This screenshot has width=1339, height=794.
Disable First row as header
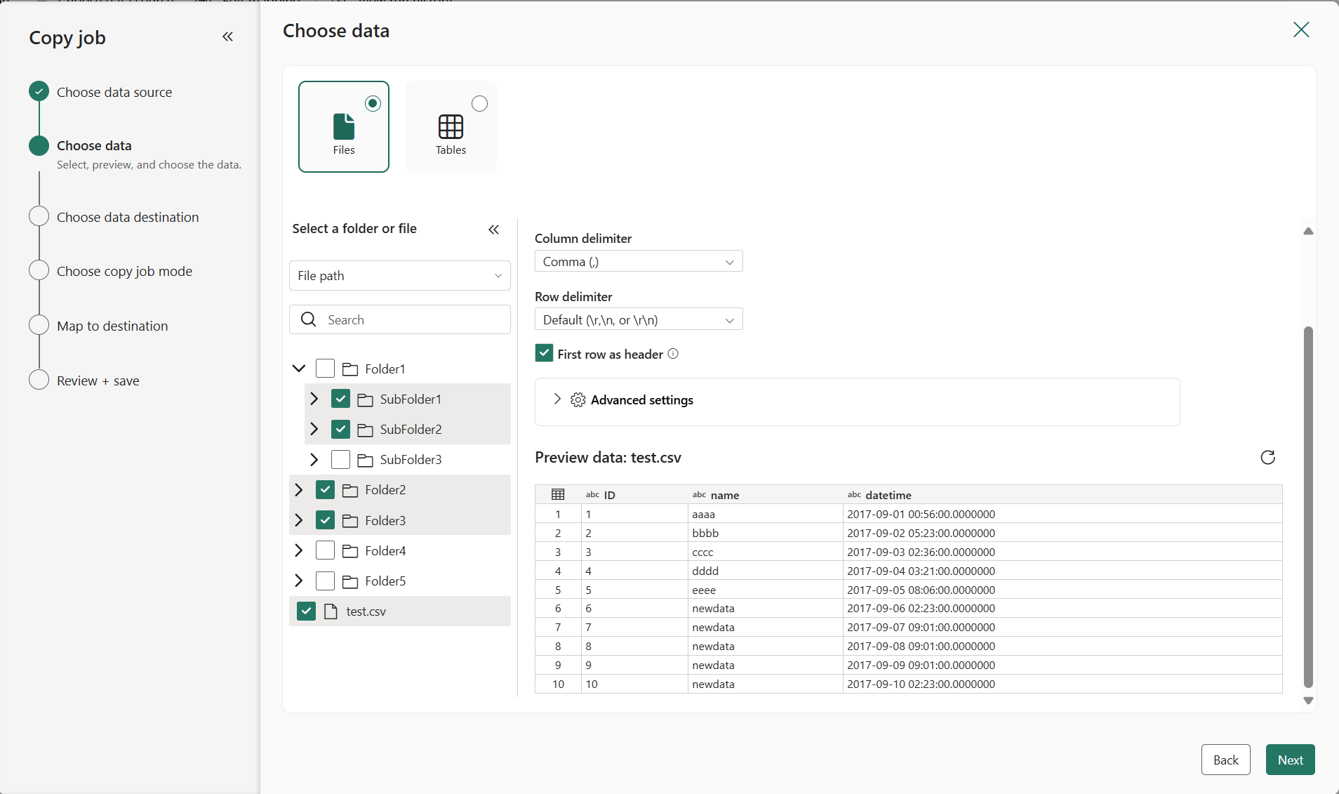(544, 353)
